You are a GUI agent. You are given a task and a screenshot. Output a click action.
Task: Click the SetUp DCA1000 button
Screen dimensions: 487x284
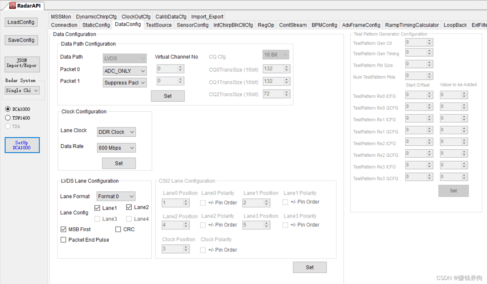click(22, 145)
